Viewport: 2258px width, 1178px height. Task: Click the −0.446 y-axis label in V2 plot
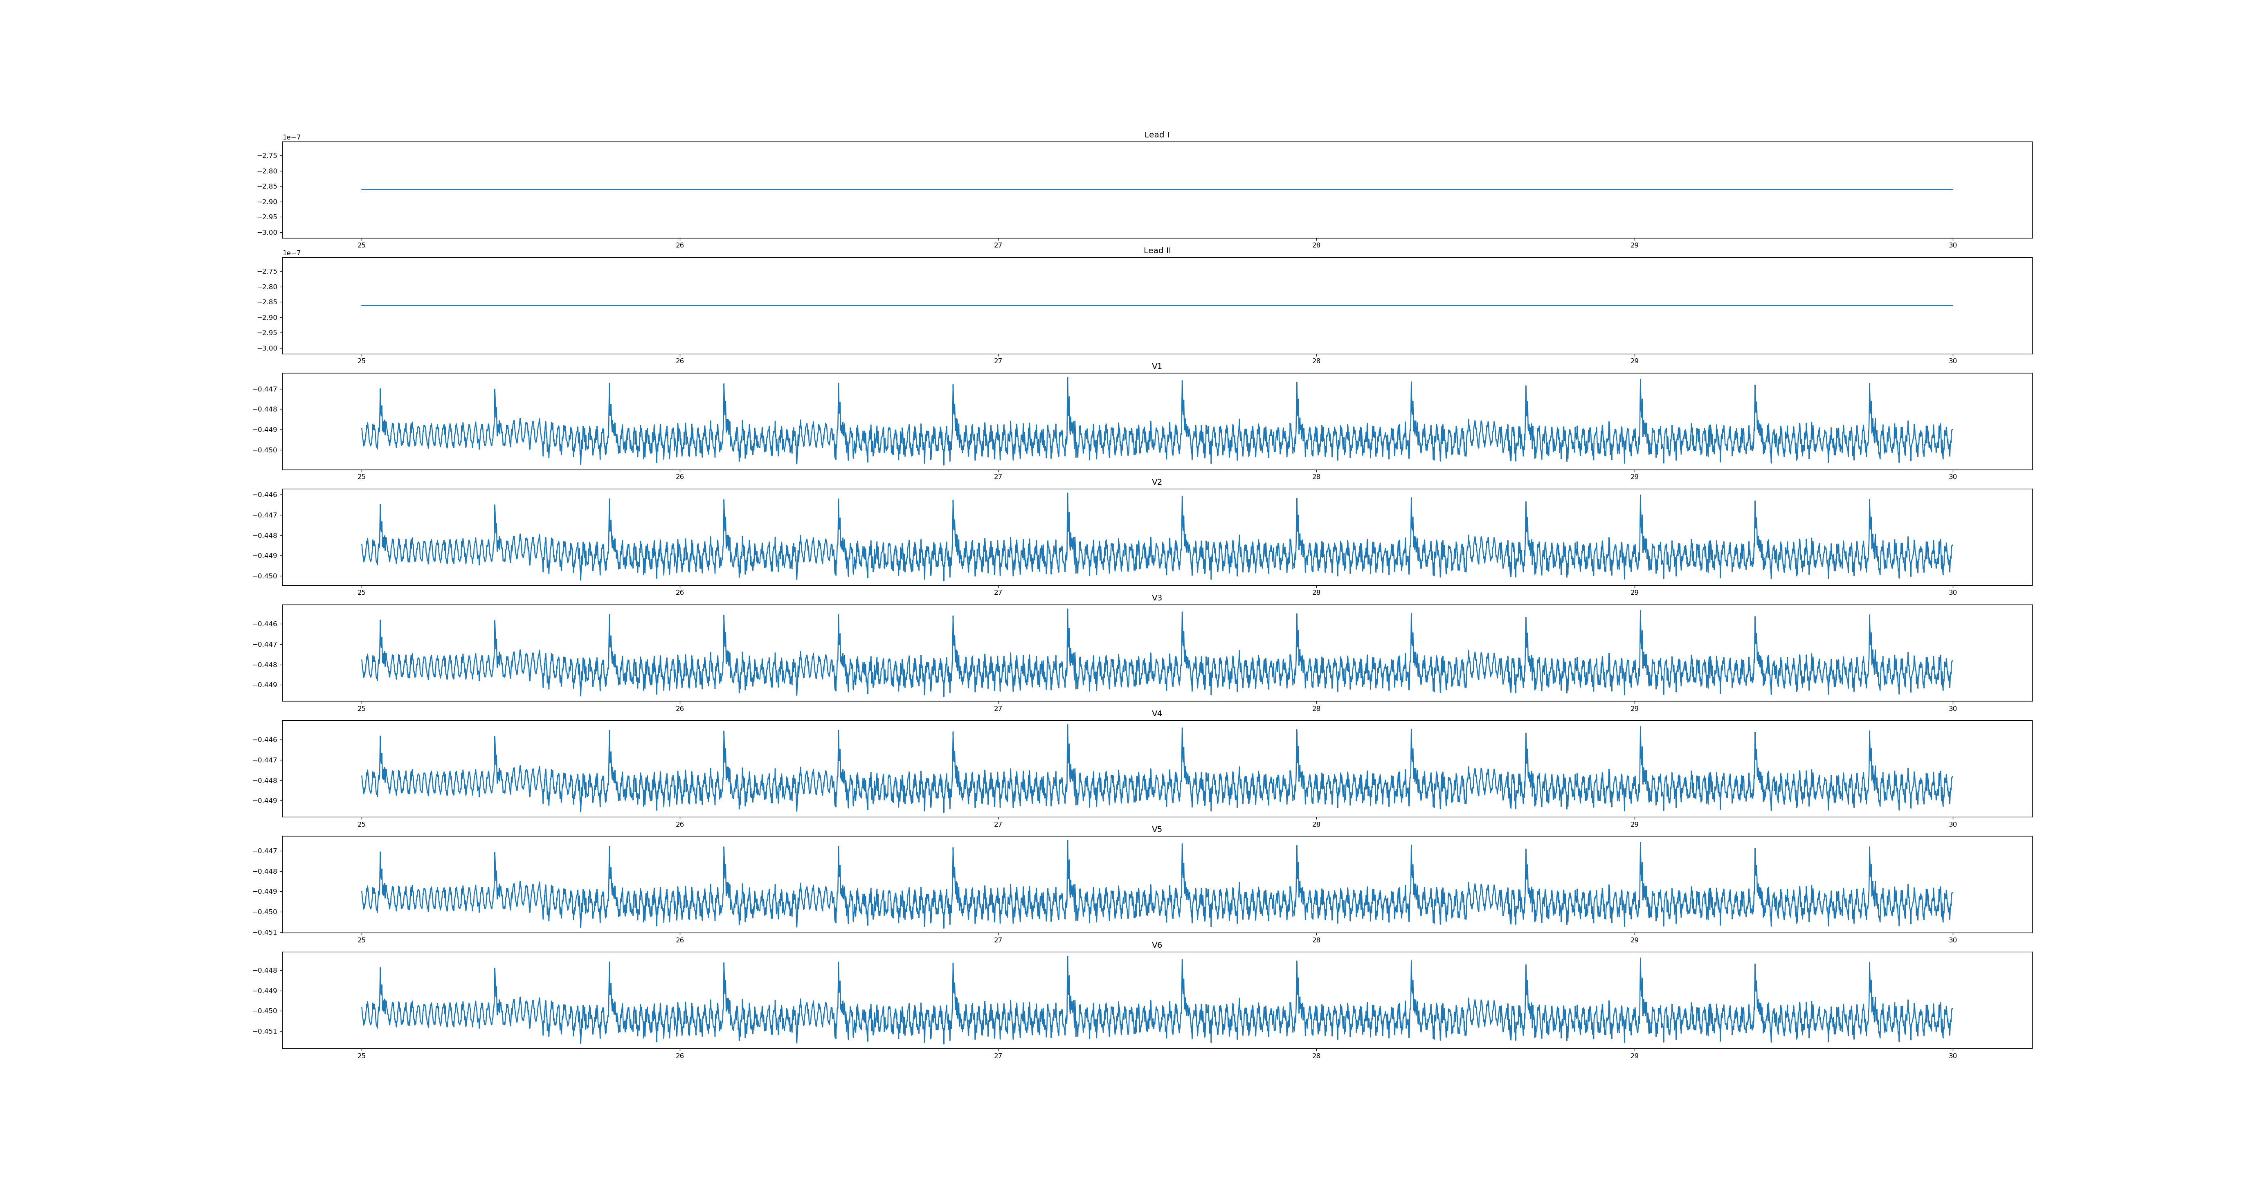265,495
